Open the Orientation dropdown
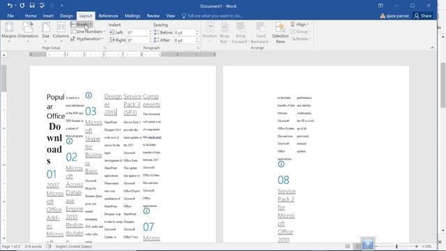This screenshot has width=446, height=251. point(28,32)
